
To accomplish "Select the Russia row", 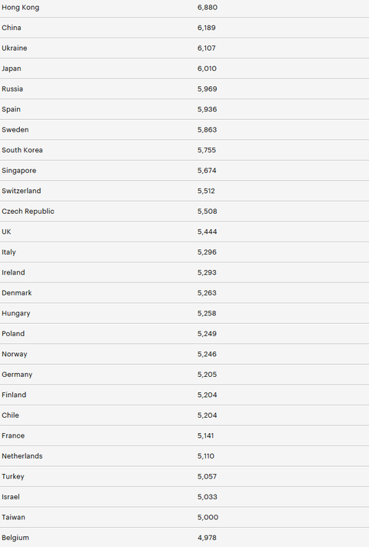I will pos(184,89).
